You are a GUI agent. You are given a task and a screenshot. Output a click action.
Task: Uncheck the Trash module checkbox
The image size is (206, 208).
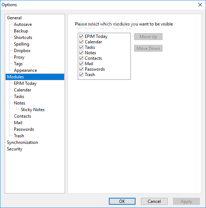(81, 75)
